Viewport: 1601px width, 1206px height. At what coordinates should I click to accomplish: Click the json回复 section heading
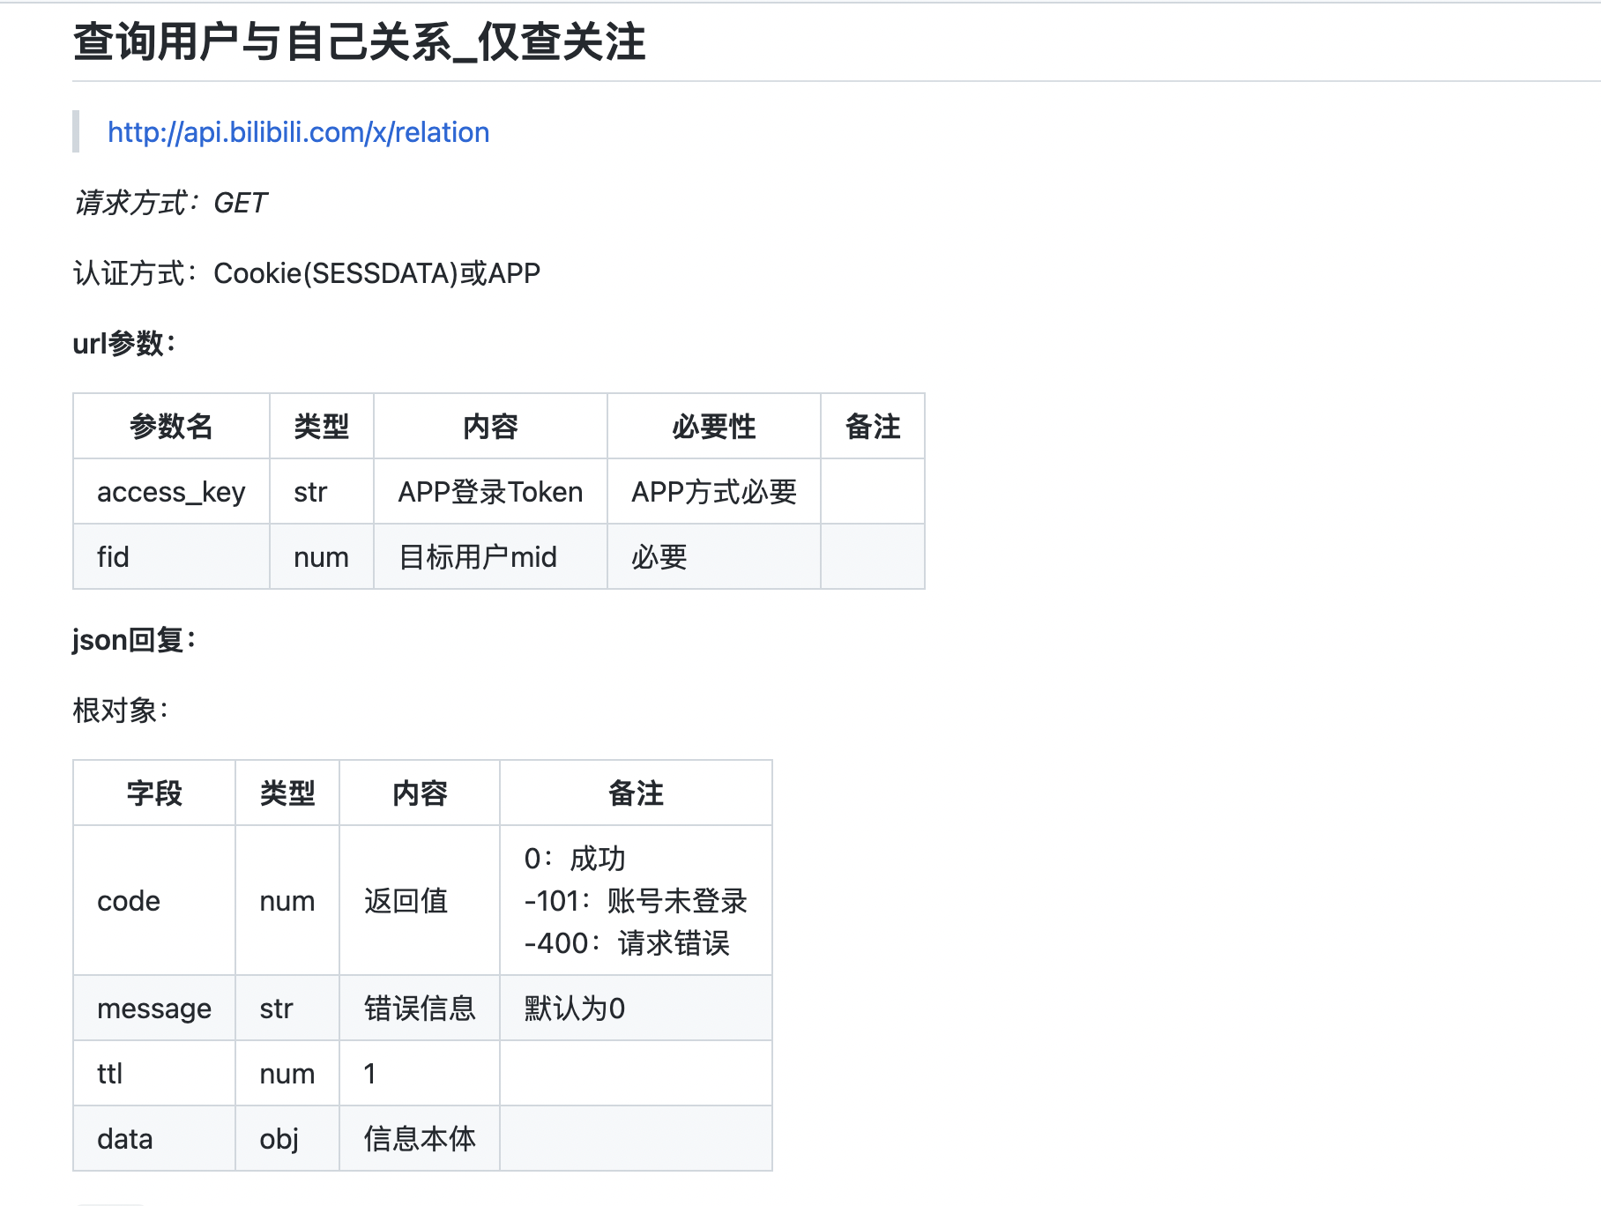(x=134, y=640)
